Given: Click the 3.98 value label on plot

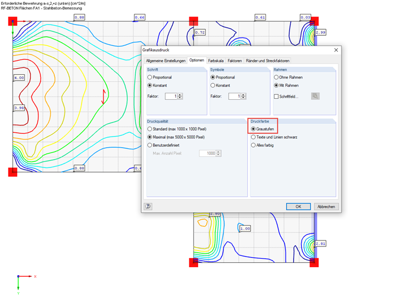Looking at the screenshot, I should click(x=19, y=108).
